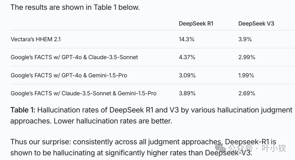
Task: Click the 1.99% cell in V3 column
Action: [x=246, y=75]
